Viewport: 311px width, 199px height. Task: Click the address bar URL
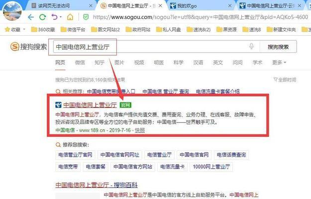click(201, 17)
